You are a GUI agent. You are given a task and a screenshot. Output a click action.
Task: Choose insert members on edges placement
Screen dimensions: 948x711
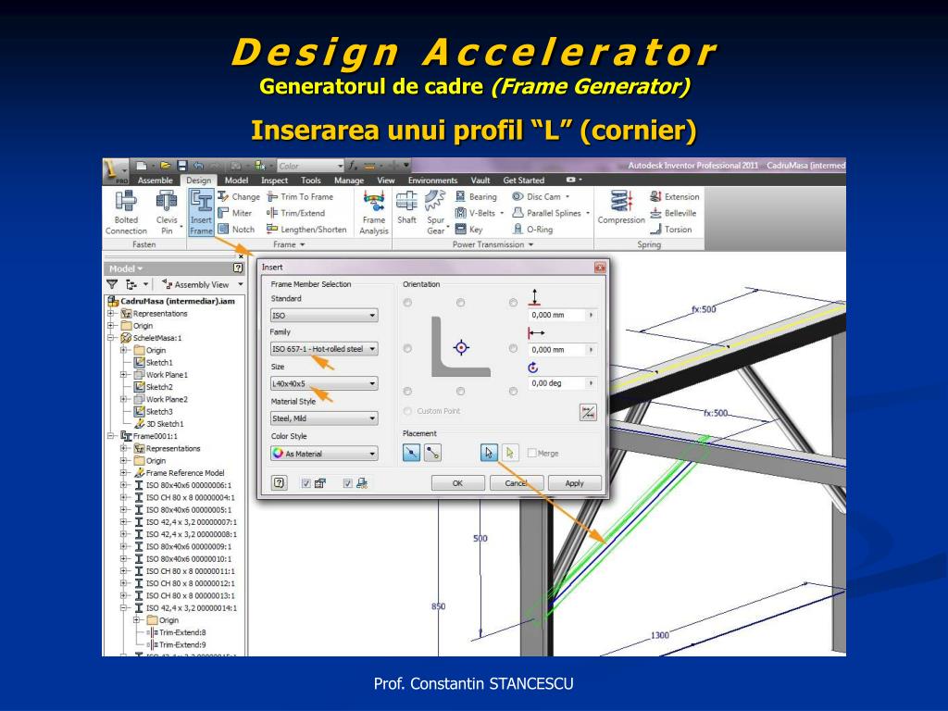pyautogui.click(x=411, y=452)
